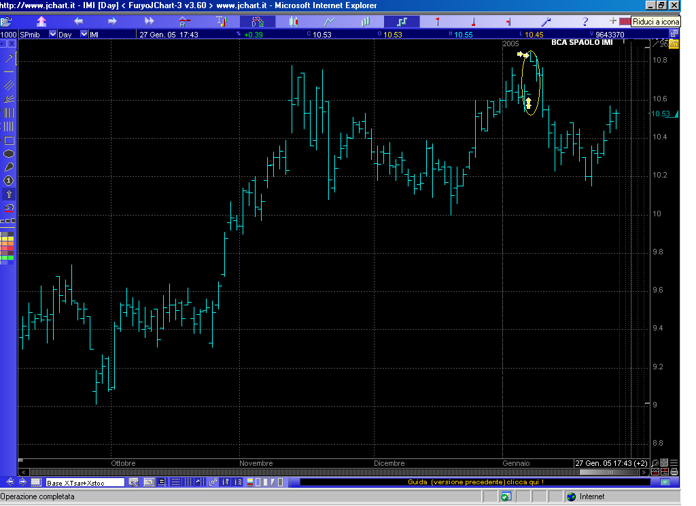696x506 pixels.
Task: Click the Base XTsar+Xstoc template field
Action: coord(84,483)
